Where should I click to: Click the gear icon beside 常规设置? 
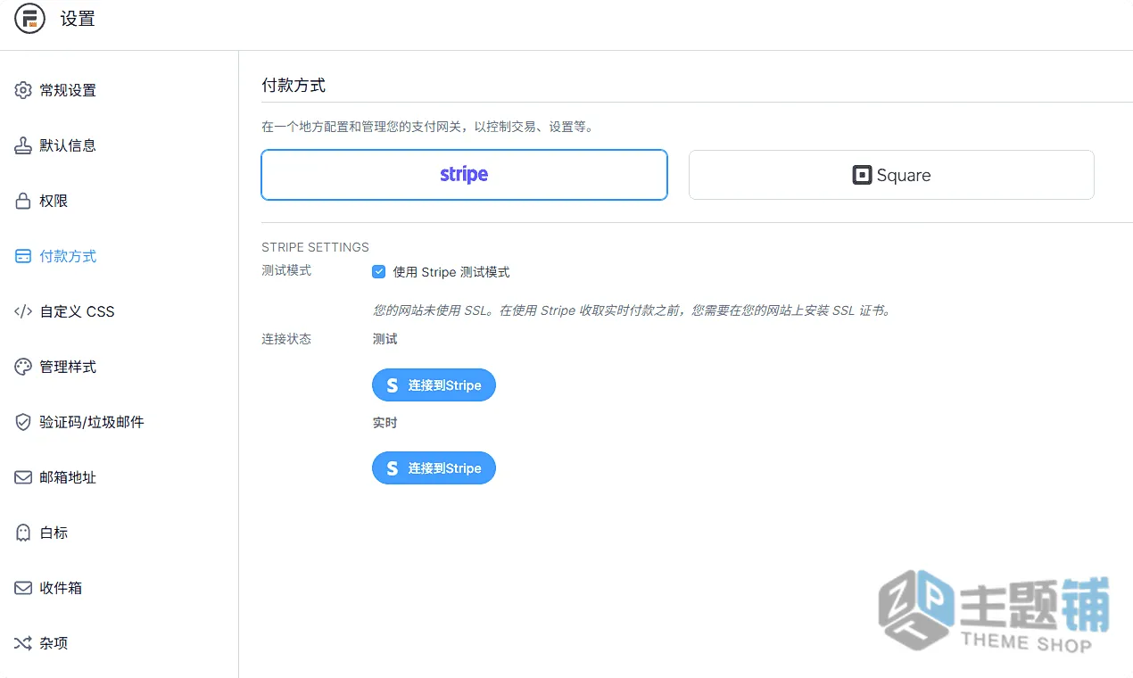(x=23, y=90)
